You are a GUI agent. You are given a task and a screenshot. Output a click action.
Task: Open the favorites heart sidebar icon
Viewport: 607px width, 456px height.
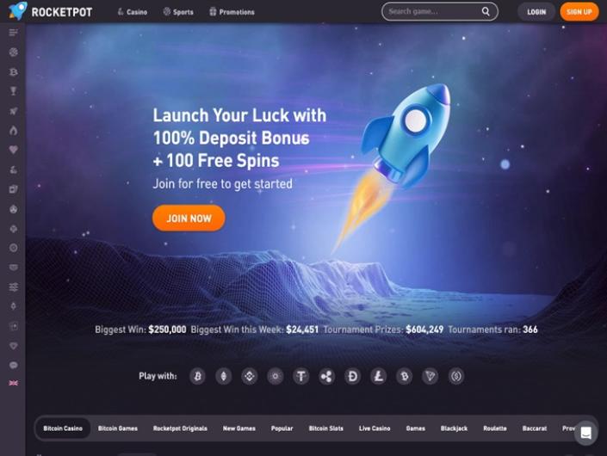click(x=14, y=150)
